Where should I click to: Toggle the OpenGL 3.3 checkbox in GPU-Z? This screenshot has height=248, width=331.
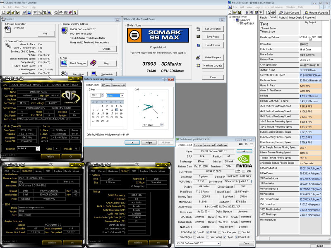pos(236,237)
